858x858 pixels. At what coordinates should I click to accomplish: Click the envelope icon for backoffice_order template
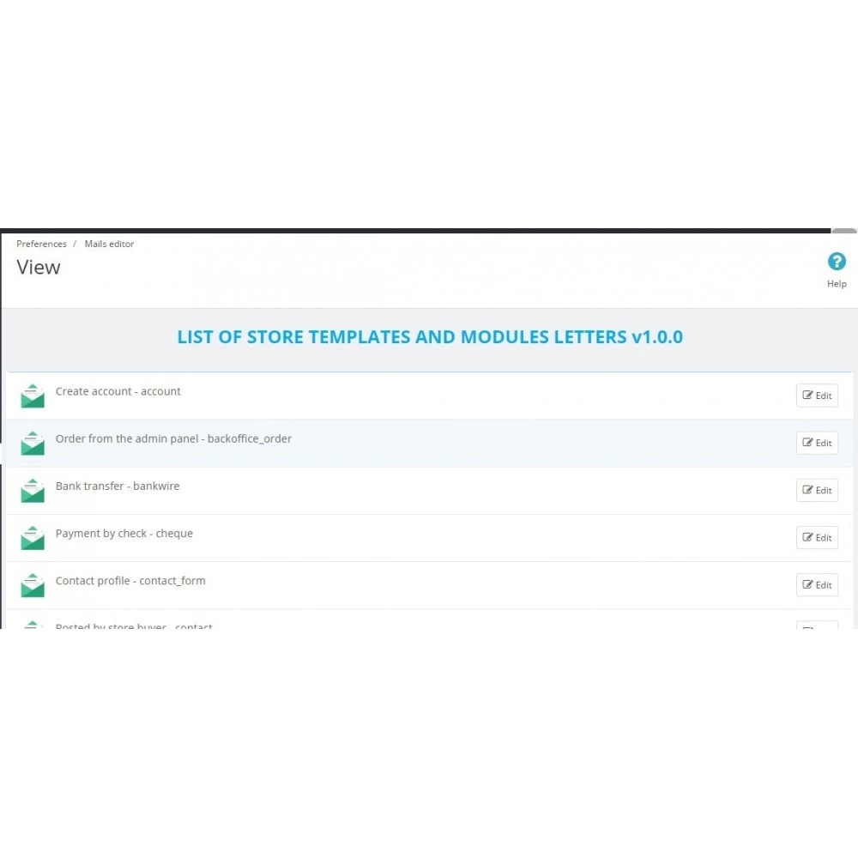(x=33, y=444)
